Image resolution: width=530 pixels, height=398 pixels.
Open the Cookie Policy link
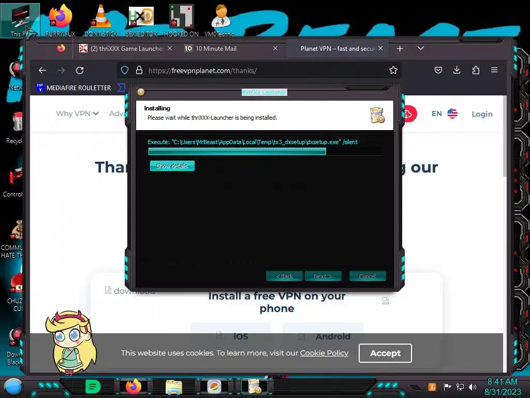pos(324,353)
